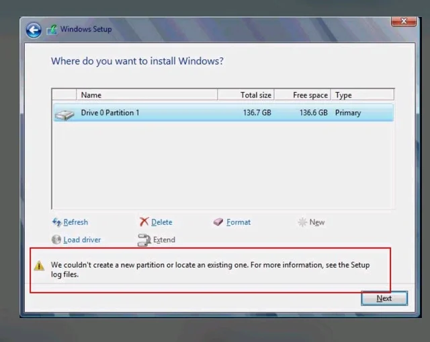
Task: Sort by the Type column header
Action: (362, 95)
